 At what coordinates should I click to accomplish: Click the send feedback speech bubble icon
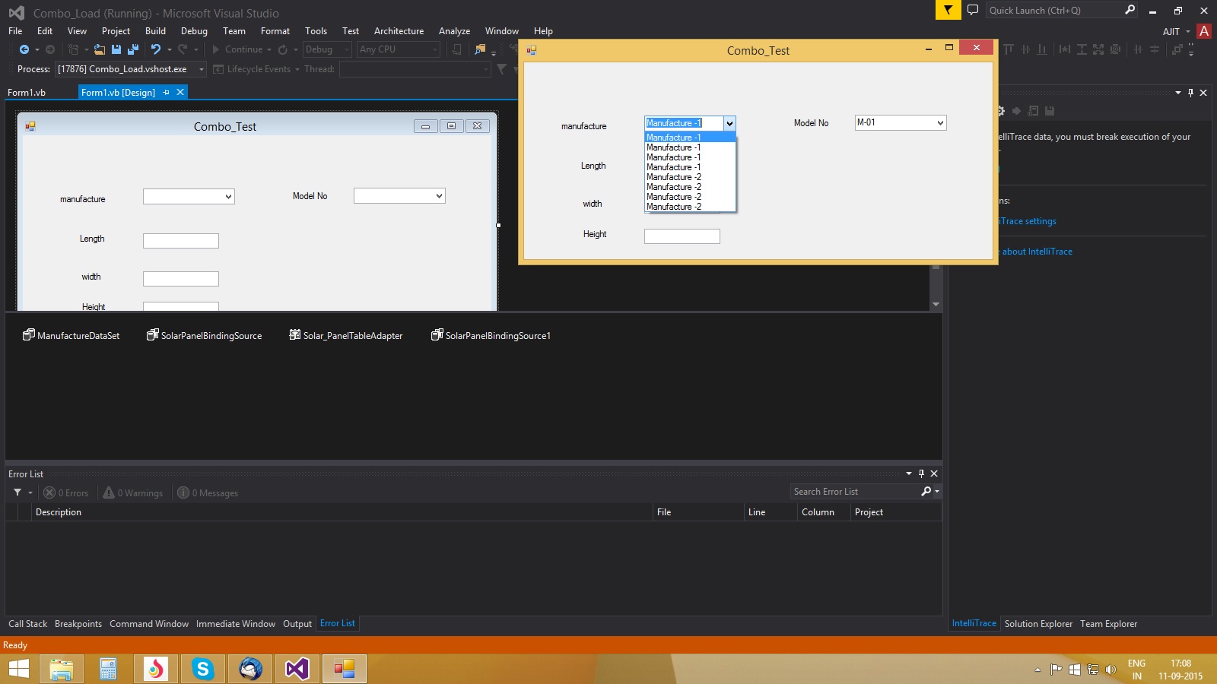tap(973, 10)
